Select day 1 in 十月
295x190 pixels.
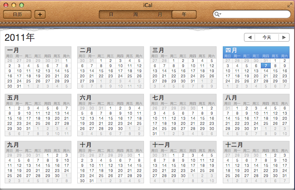pyautogui.click(x=139, y=155)
